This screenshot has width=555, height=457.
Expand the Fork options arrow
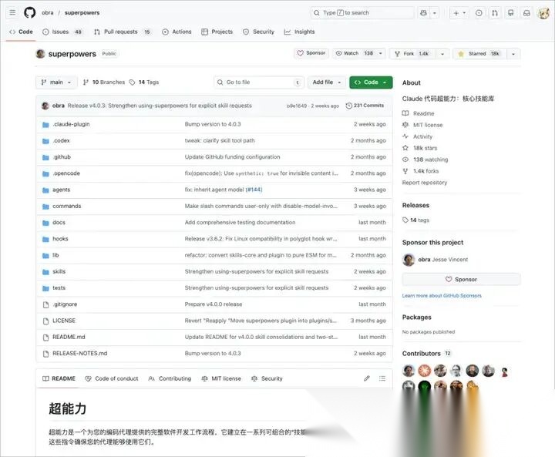442,54
